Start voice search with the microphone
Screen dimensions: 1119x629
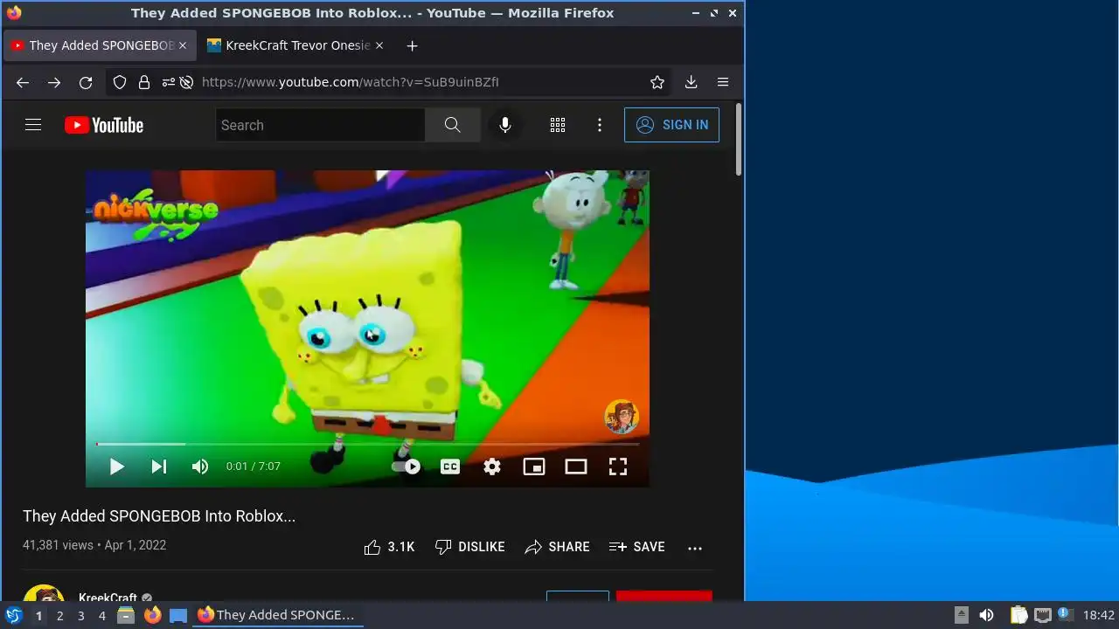point(504,125)
